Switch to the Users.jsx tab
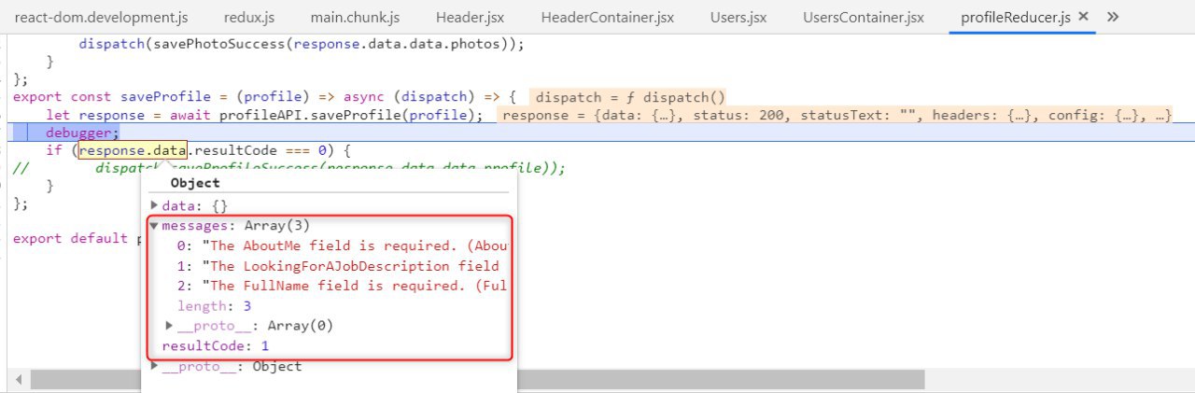Screen dimensions: 1195x393 [x=738, y=17]
